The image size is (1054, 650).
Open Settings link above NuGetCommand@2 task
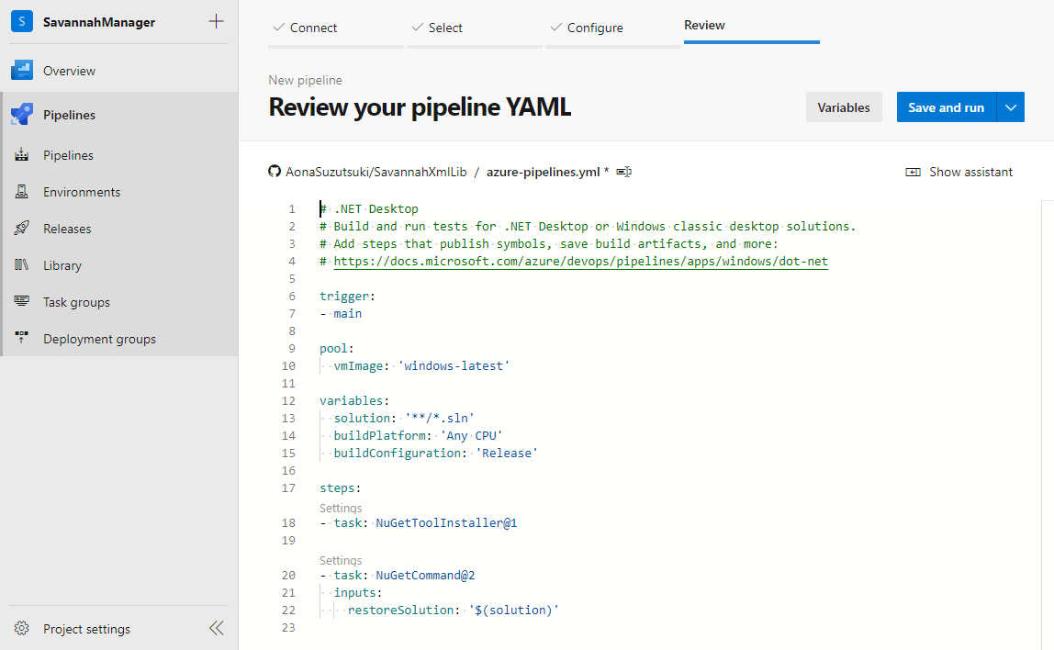point(341,561)
